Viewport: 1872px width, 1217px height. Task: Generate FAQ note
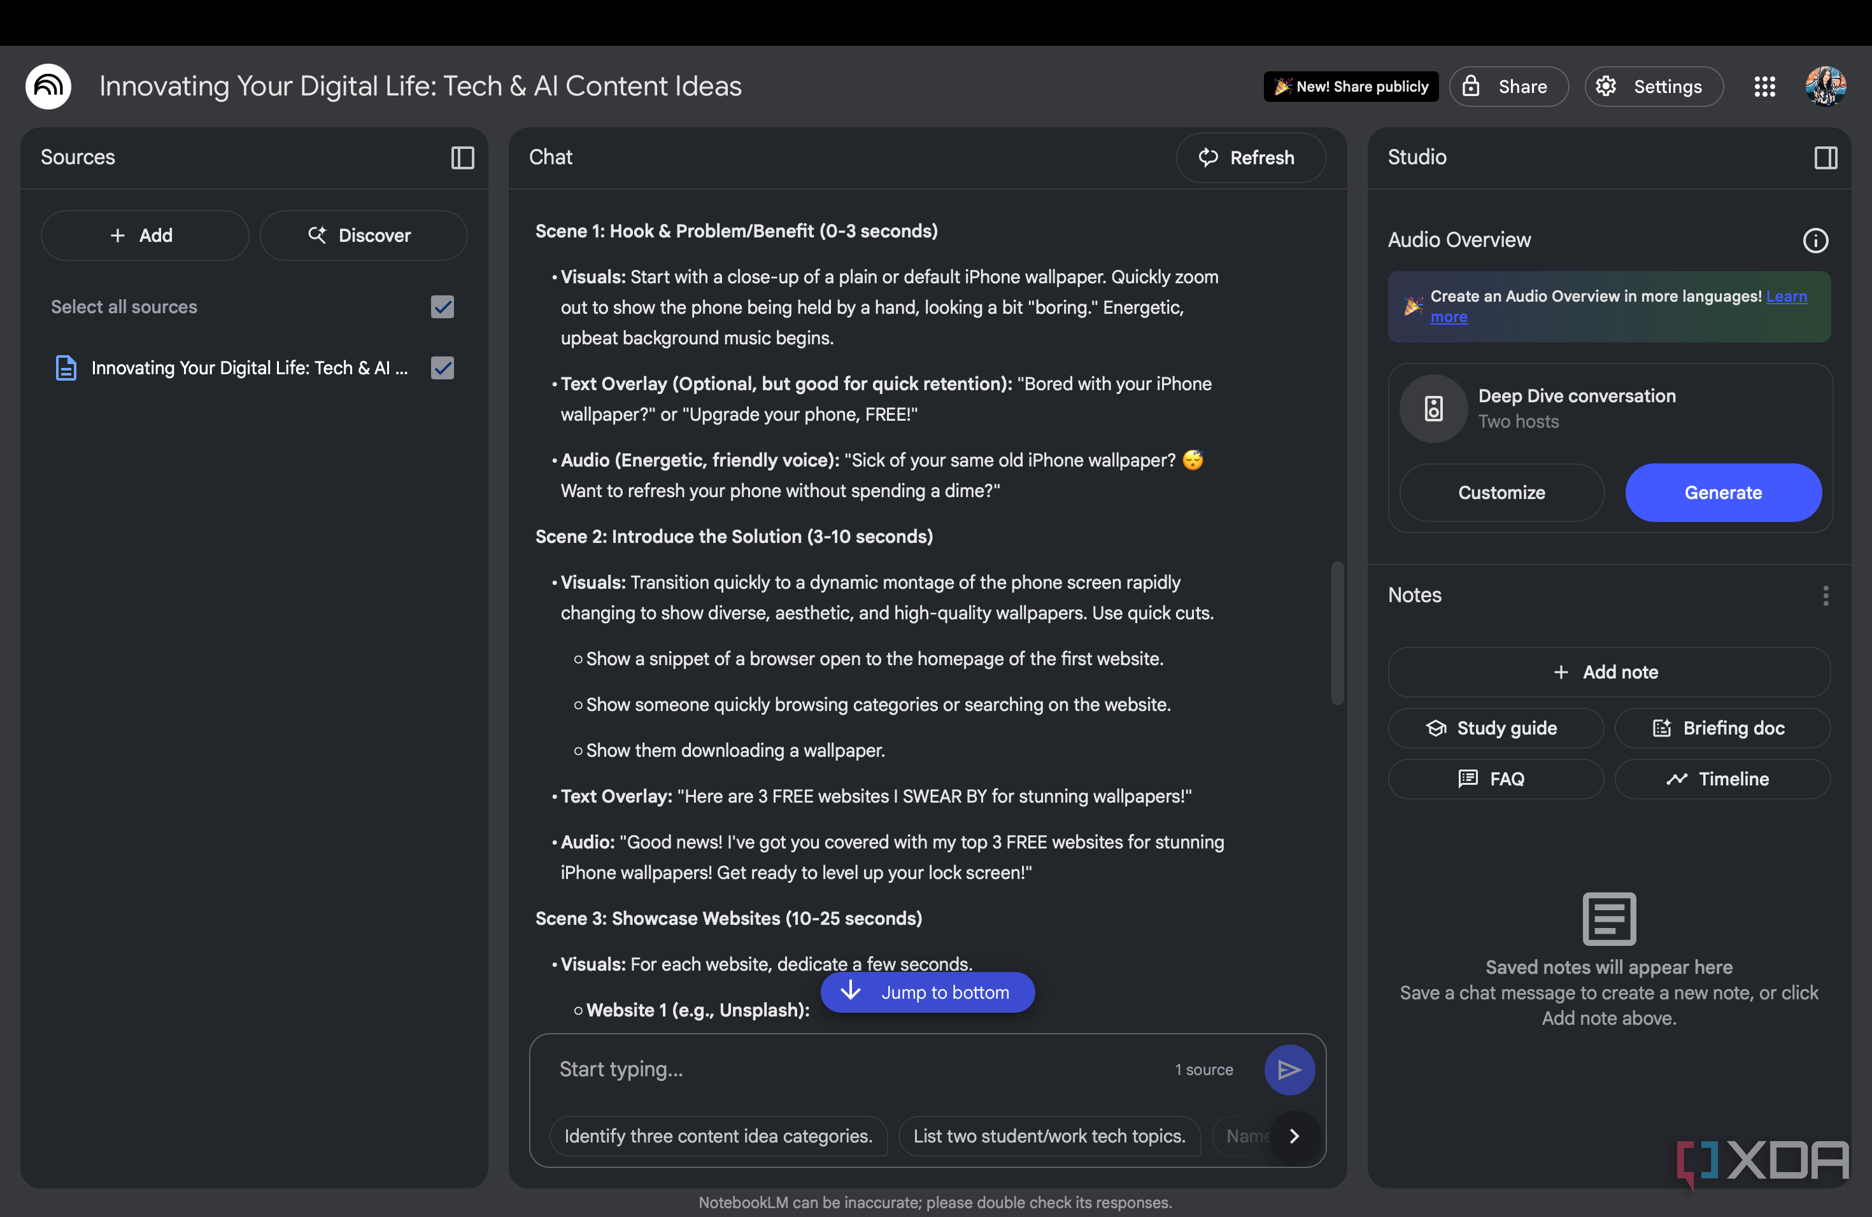point(1495,779)
